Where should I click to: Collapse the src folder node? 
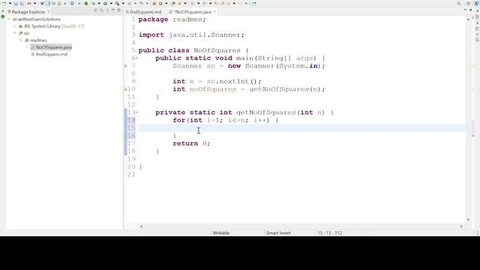pos(15,33)
